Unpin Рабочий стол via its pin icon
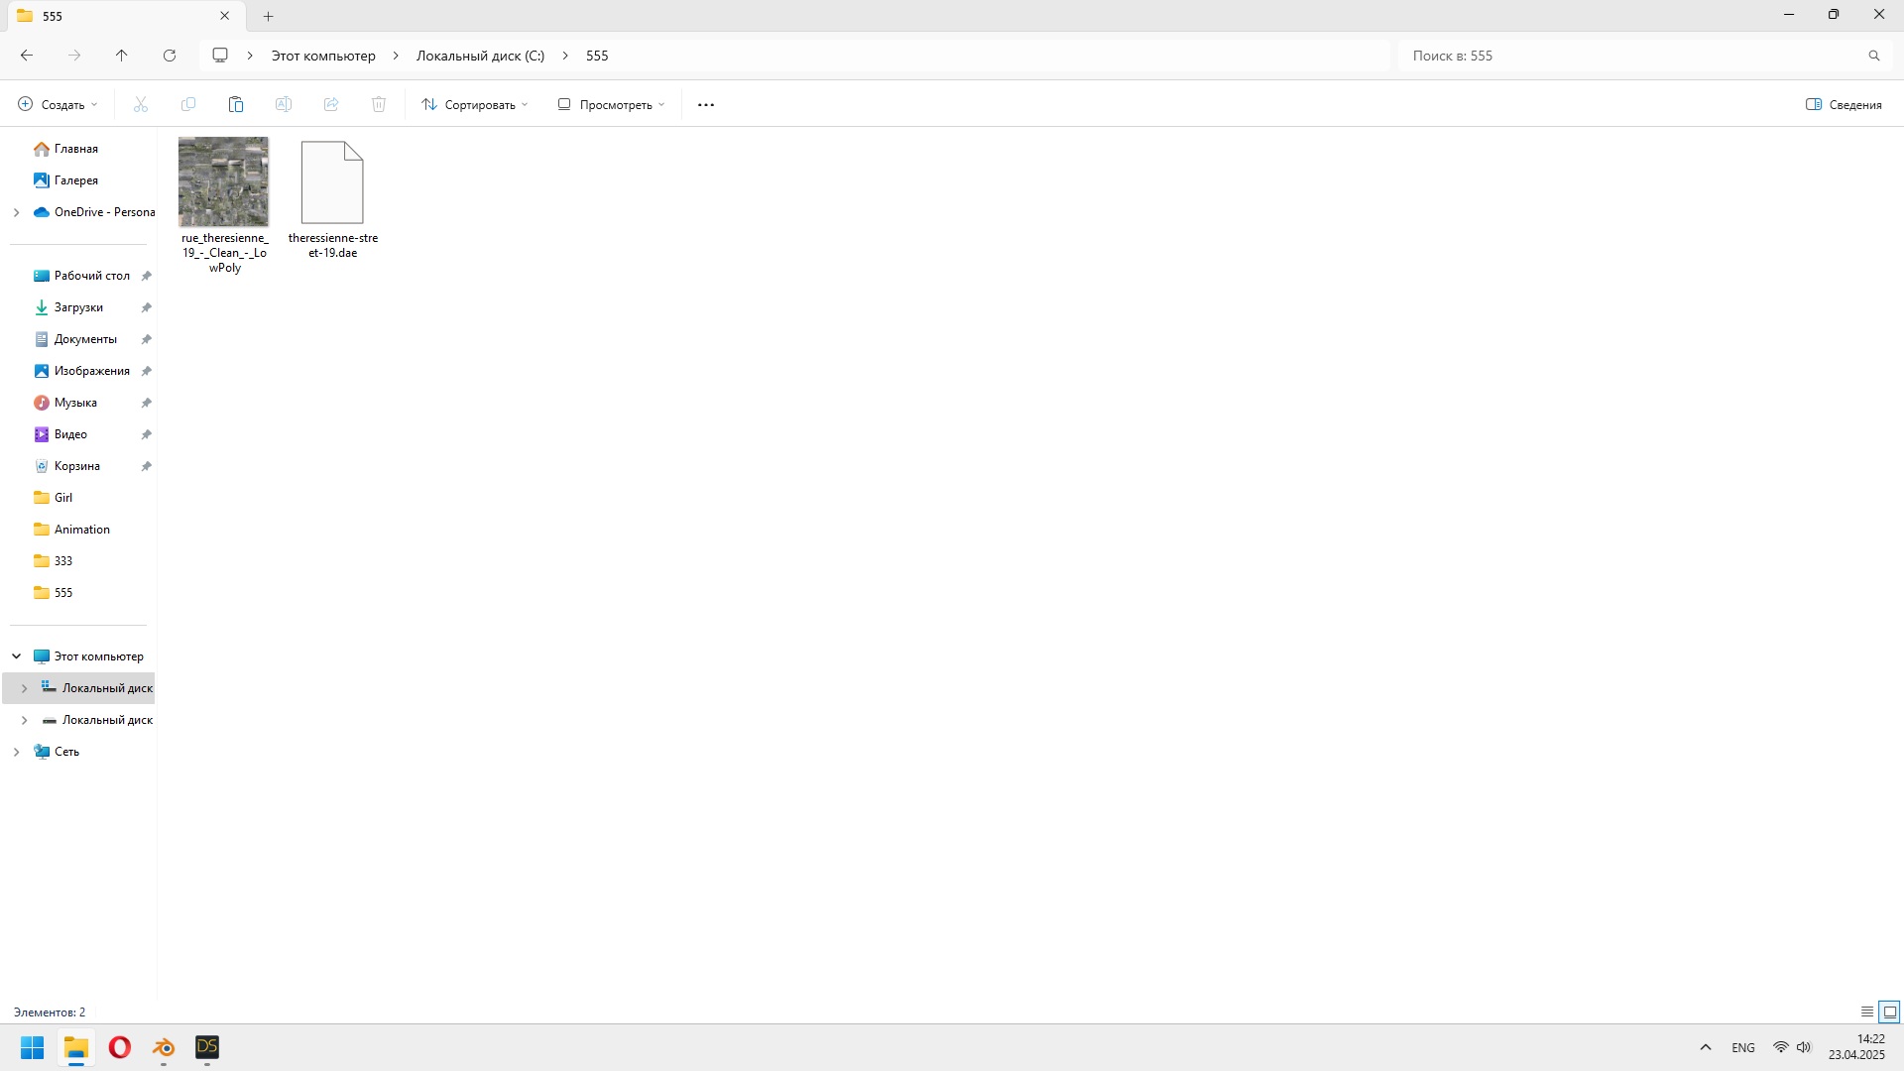 [146, 276]
